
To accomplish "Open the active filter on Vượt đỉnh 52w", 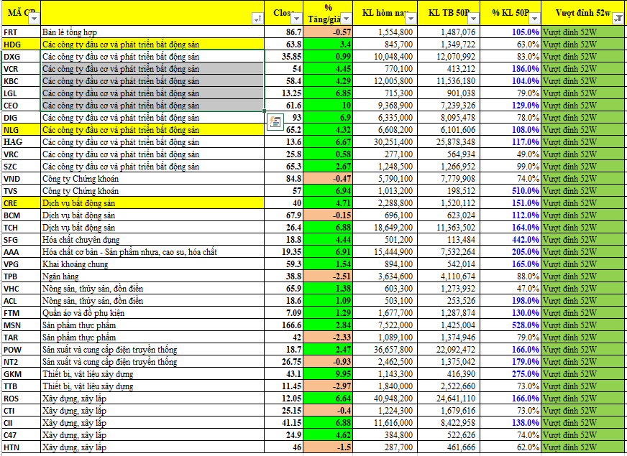I will pyautogui.click(x=618, y=19).
